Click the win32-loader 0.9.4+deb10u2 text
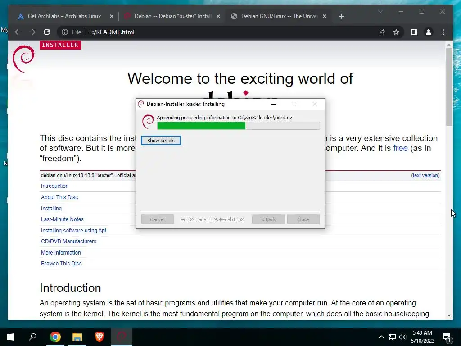The image size is (461, 346). point(212,219)
